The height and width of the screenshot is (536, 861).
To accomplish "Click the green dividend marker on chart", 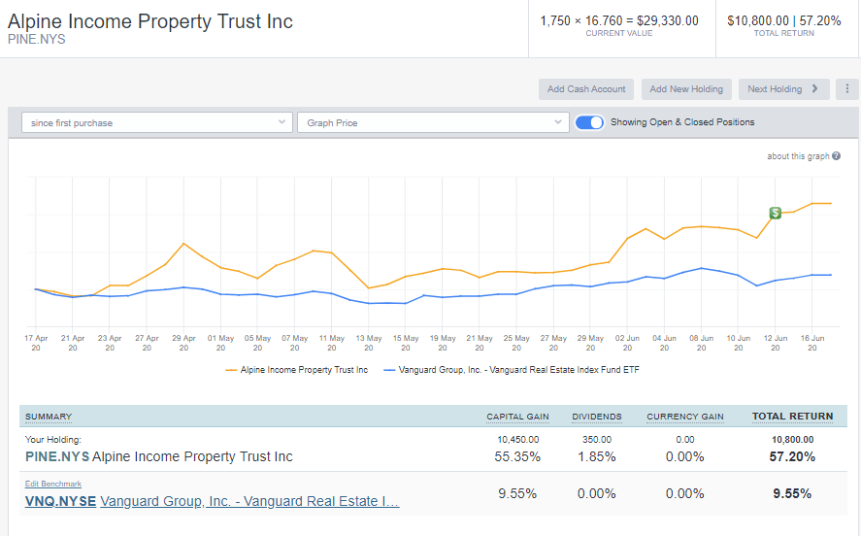I will coord(775,213).
